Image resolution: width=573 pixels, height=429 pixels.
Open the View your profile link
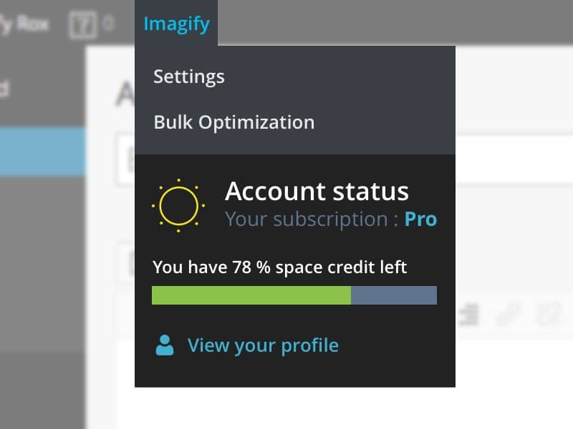[x=263, y=345]
